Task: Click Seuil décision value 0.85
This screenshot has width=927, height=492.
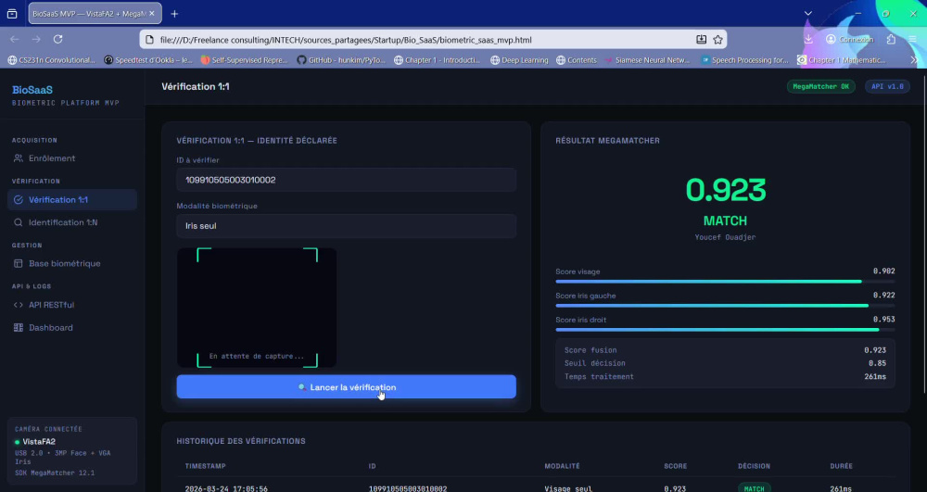Action: pos(877,363)
